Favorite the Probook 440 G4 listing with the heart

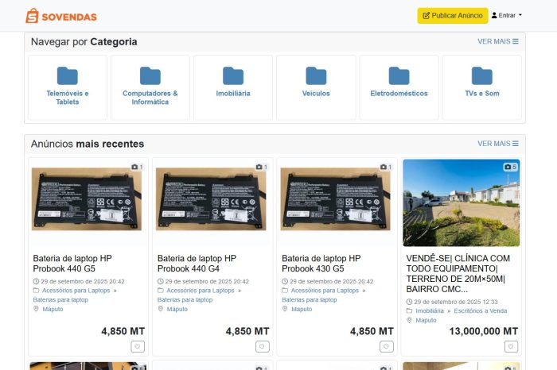[262, 346]
